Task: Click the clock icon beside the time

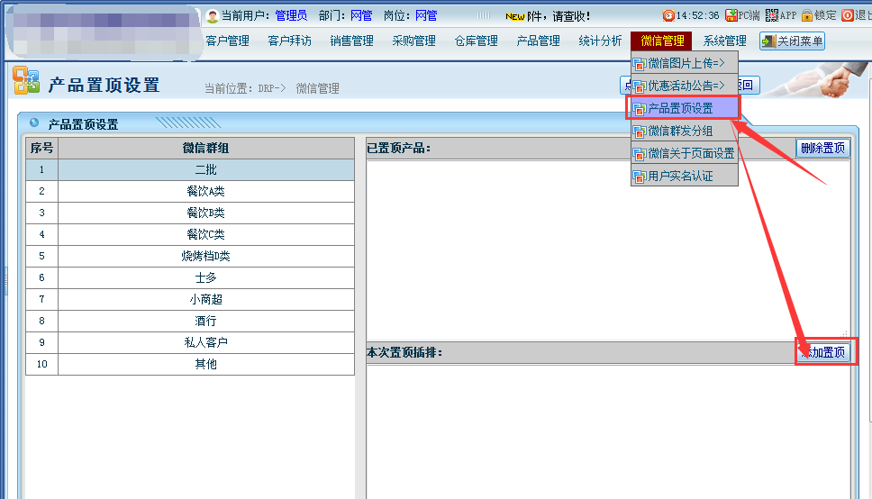Action: 668,15
